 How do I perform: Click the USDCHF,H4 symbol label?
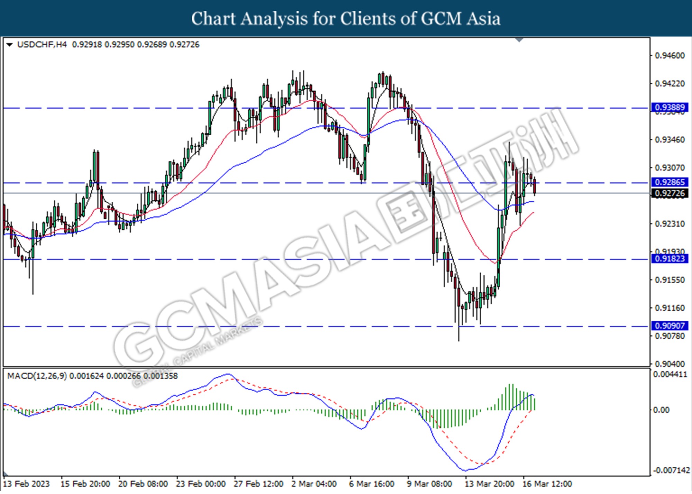click(x=42, y=45)
